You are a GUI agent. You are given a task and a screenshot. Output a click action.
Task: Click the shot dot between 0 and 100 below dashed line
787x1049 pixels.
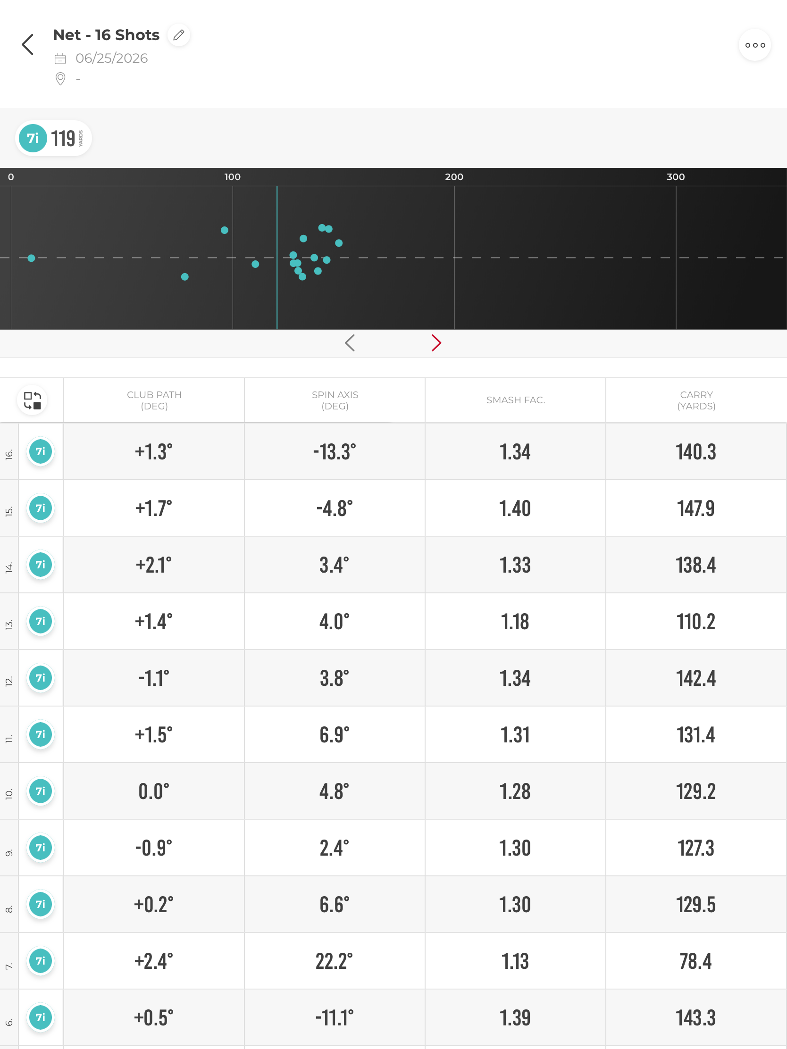(x=185, y=277)
